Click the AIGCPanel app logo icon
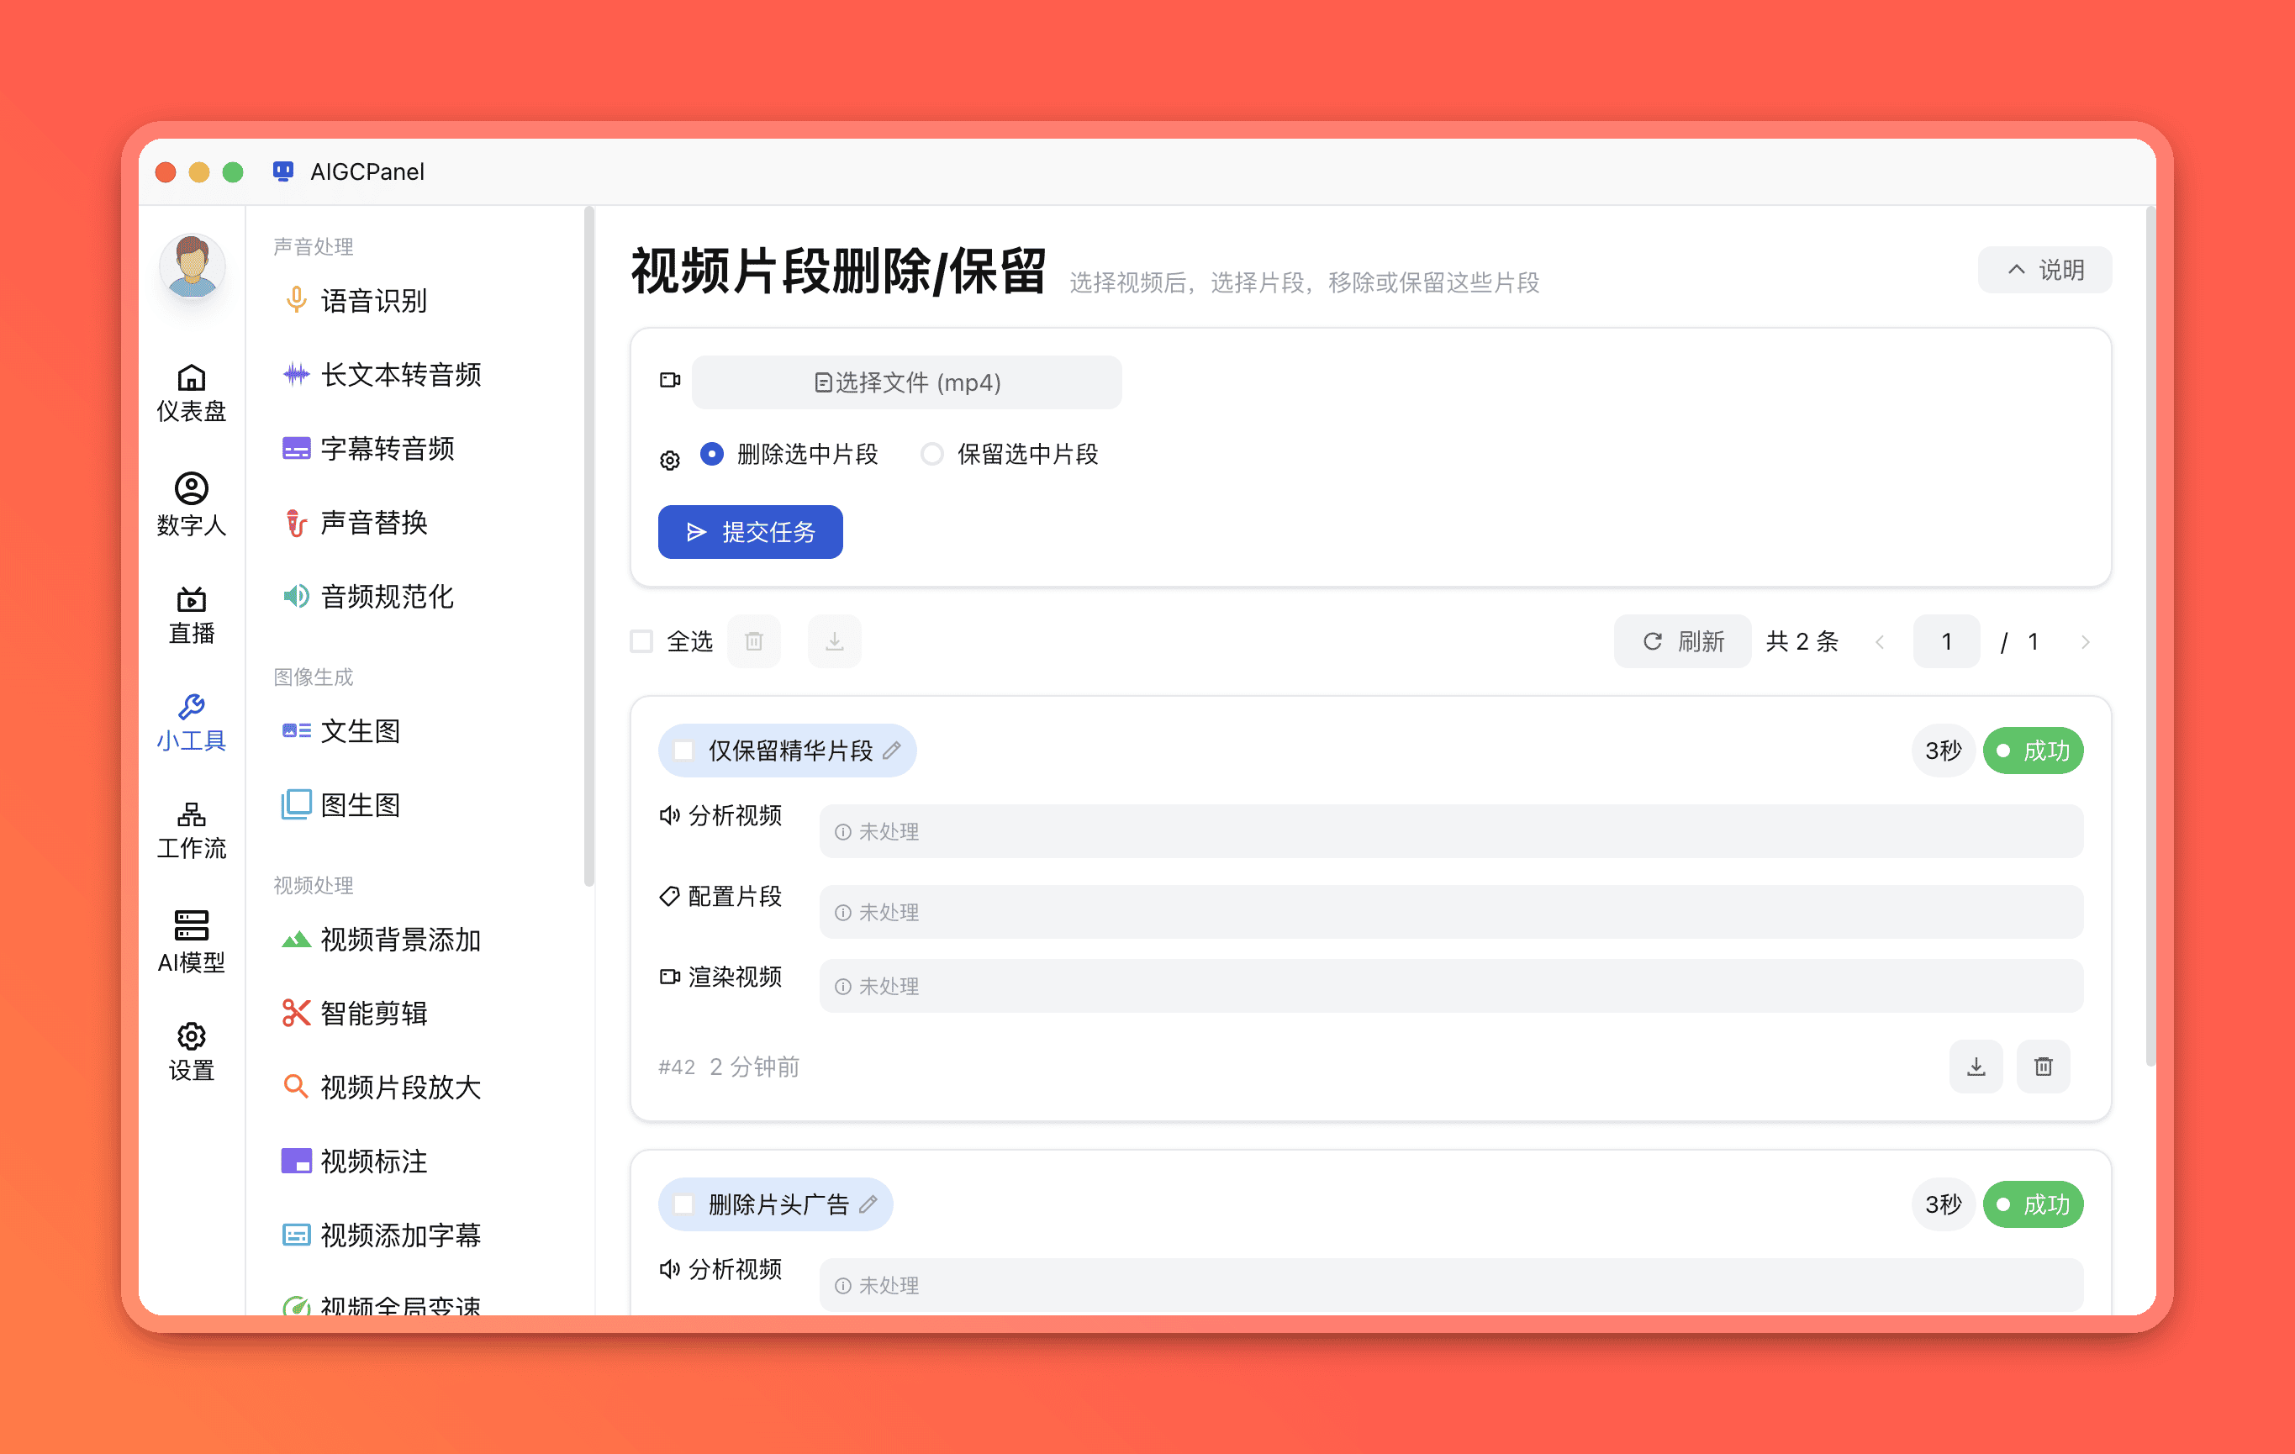The height and width of the screenshot is (1454, 2295). coord(283,171)
